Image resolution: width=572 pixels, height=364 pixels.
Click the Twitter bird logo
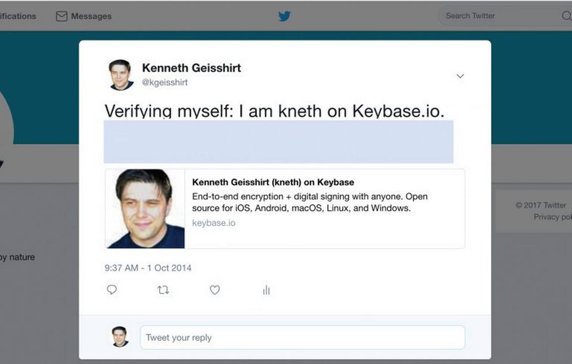click(x=285, y=16)
